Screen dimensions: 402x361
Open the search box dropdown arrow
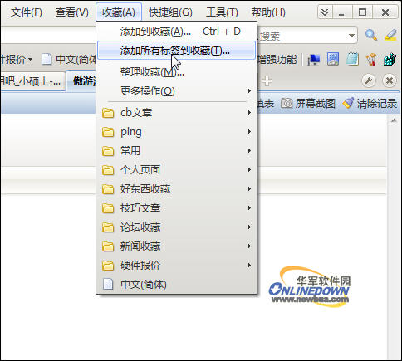(x=351, y=36)
